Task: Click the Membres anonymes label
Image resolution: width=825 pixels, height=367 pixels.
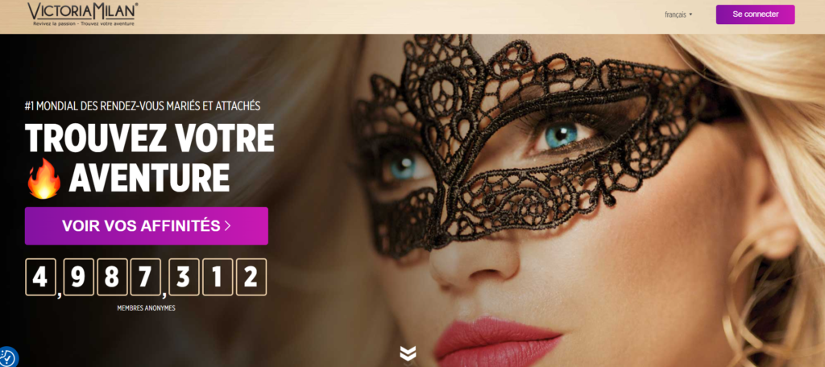Action: pyautogui.click(x=147, y=308)
